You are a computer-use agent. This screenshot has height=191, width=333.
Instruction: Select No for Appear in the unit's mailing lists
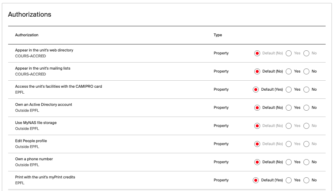tap(306, 71)
